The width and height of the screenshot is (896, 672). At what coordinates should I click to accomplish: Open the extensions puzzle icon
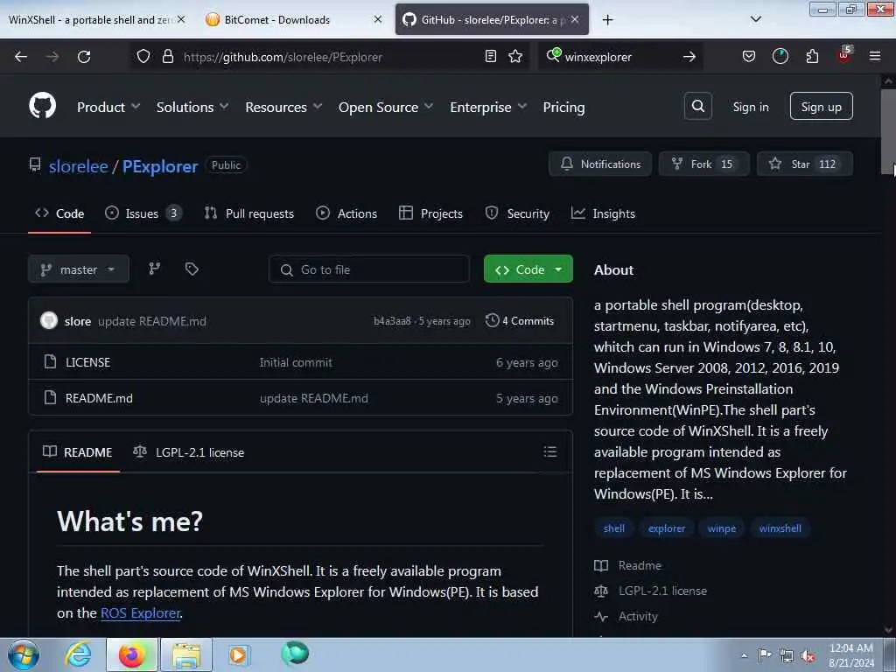point(812,56)
